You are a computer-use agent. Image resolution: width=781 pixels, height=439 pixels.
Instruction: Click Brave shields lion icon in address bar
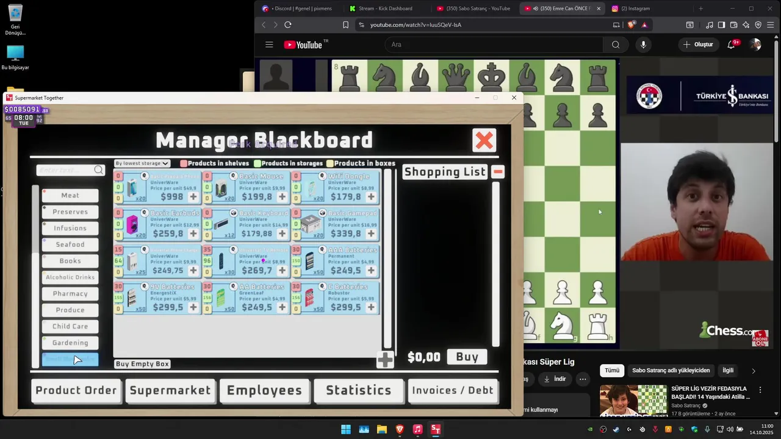tap(631, 25)
